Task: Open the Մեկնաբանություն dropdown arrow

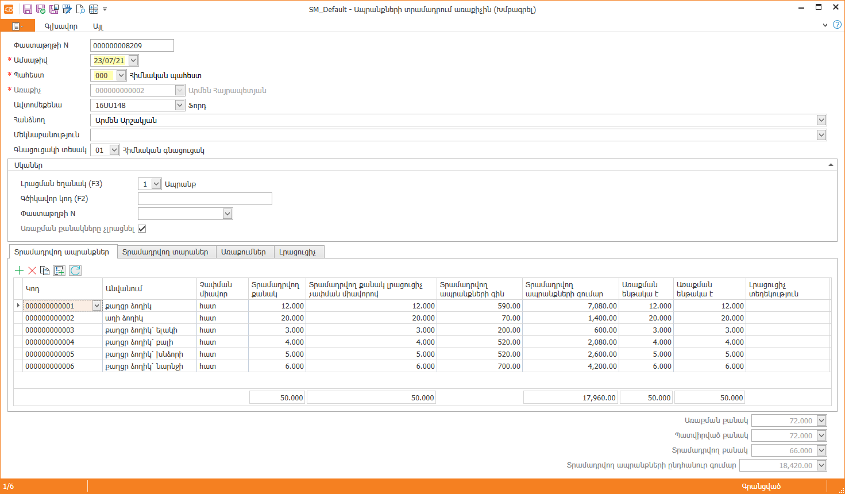Action: pyautogui.click(x=821, y=135)
